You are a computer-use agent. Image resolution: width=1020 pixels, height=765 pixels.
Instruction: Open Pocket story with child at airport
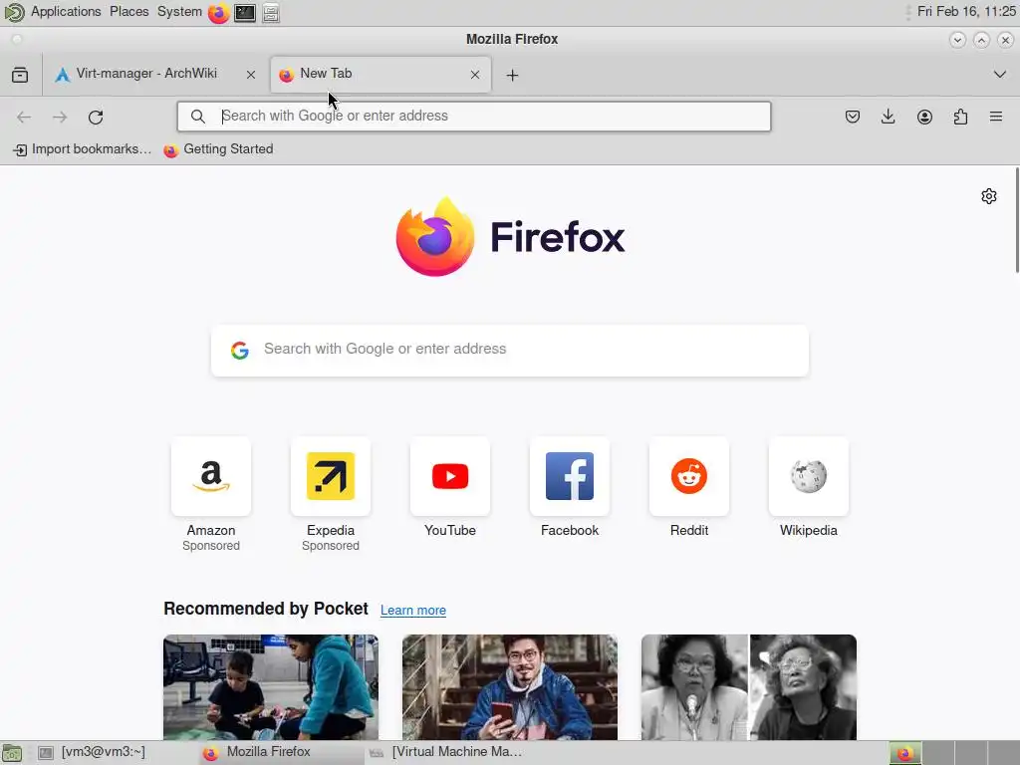click(x=271, y=687)
